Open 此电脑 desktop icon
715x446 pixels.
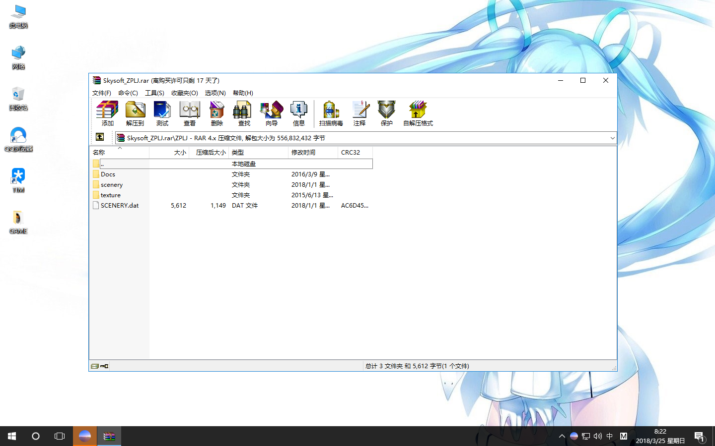(18, 17)
